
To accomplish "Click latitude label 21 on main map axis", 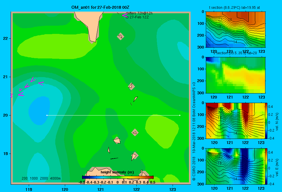I will pos(5,77).
